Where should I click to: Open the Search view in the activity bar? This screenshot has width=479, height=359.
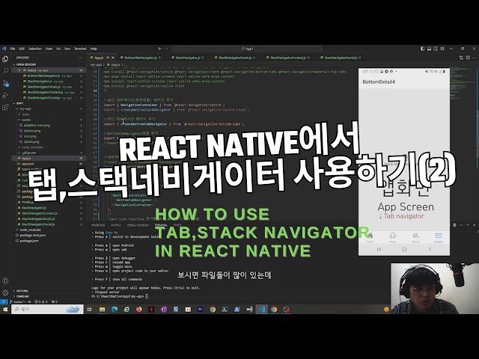(5, 71)
